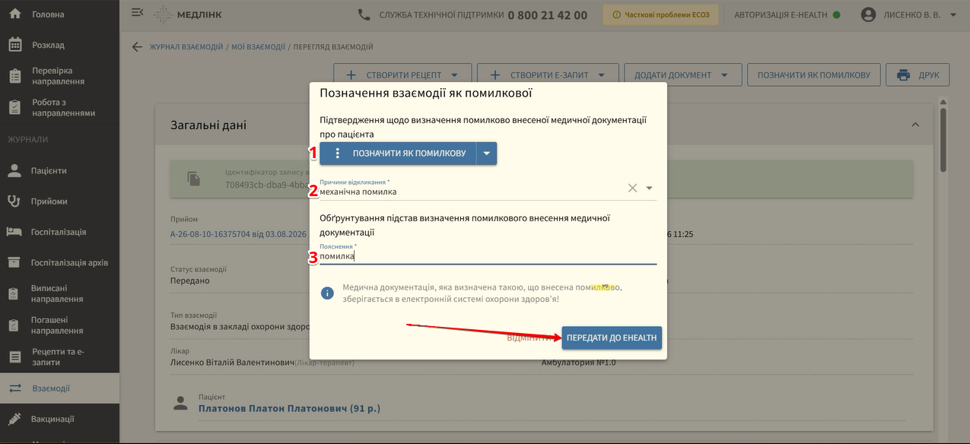Open Виписані направлення
970x444 pixels.
click(59, 293)
